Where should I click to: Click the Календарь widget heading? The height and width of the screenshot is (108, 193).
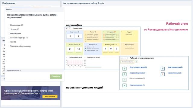tap(111, 32)
